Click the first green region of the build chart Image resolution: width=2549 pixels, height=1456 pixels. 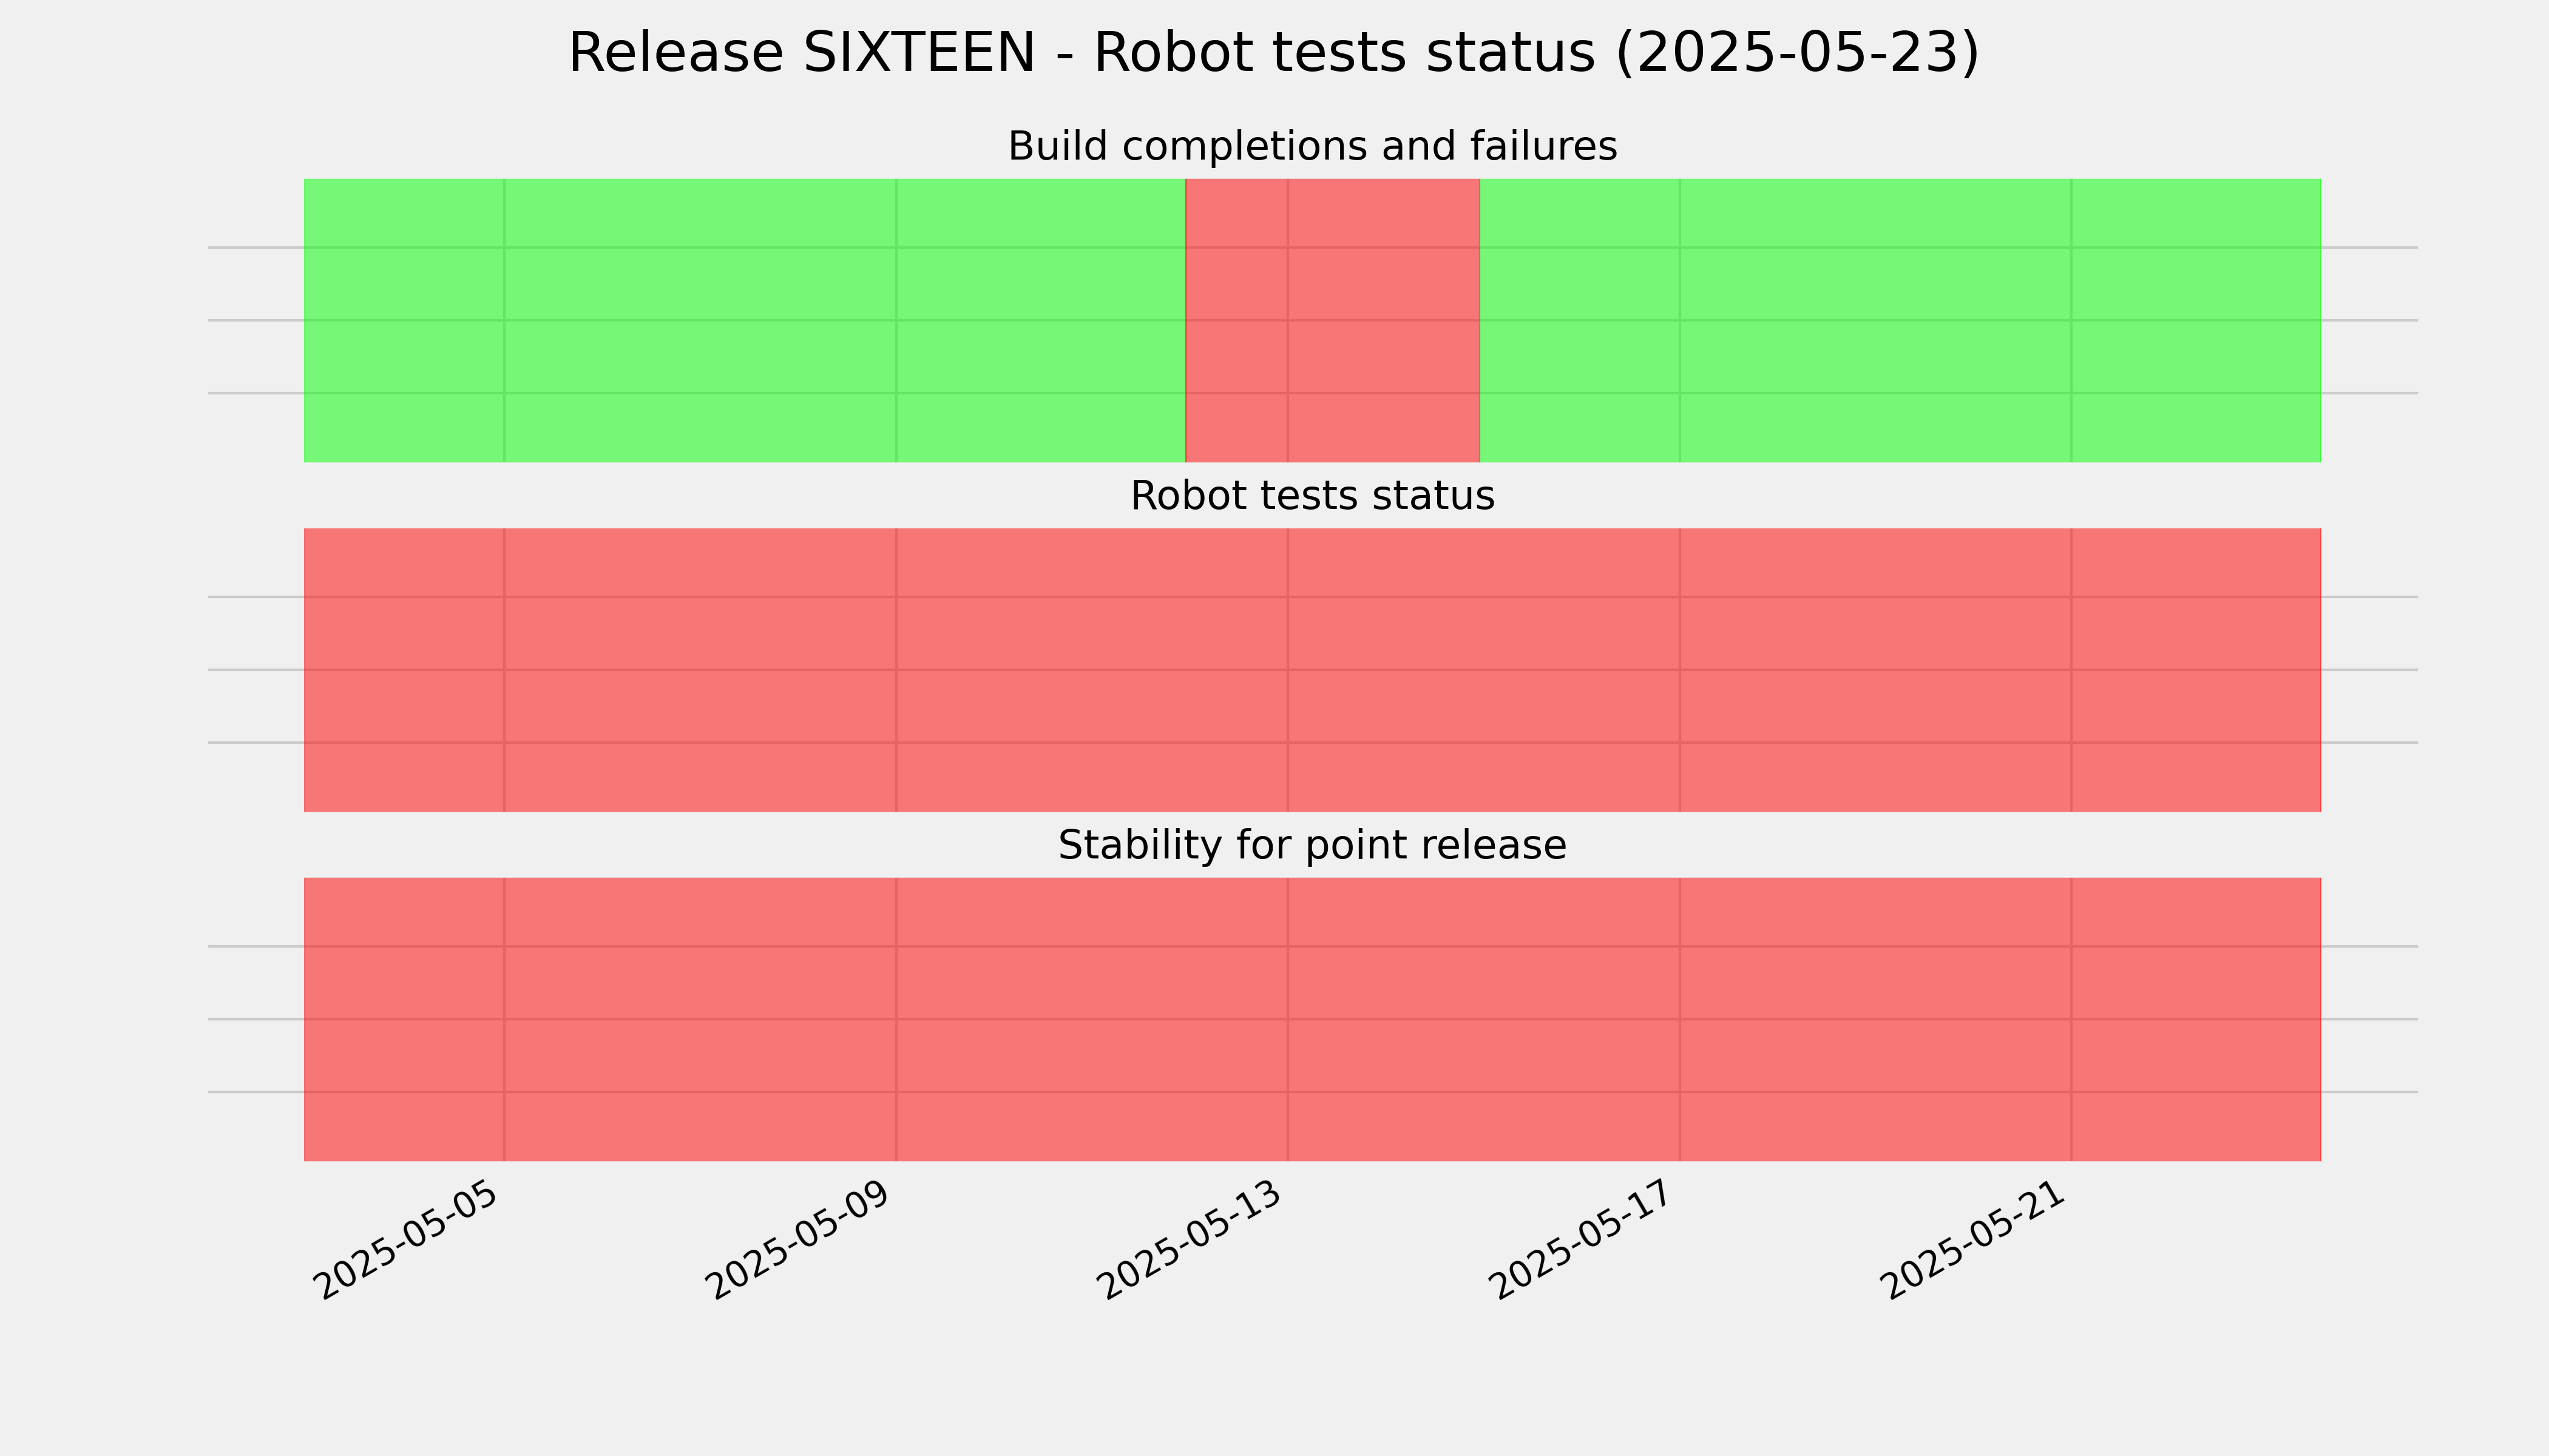[744, 320]
